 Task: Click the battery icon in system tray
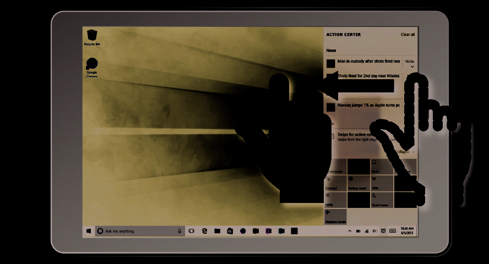pos(358,231)
